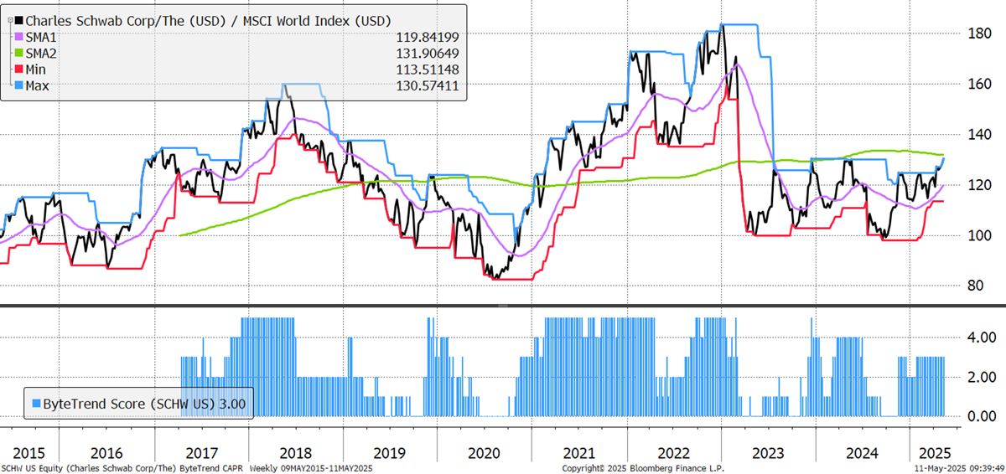Click the SMA1 value 119.84199
The height and width of the screenshot is (474, 1006).
click(427, 37)
